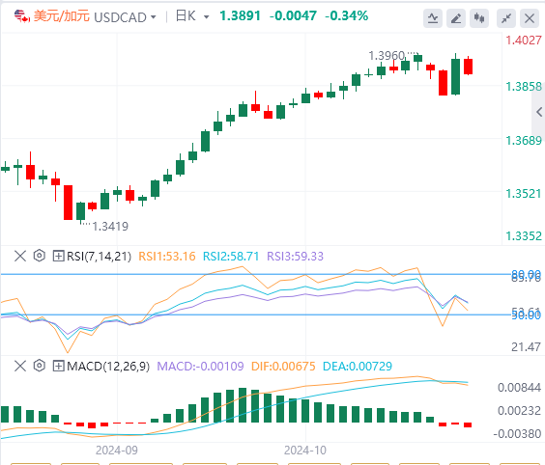Viewport: 545px width, 465px height.
Task: Open the 日K timeframe dropdown
Action: point(192,16)
